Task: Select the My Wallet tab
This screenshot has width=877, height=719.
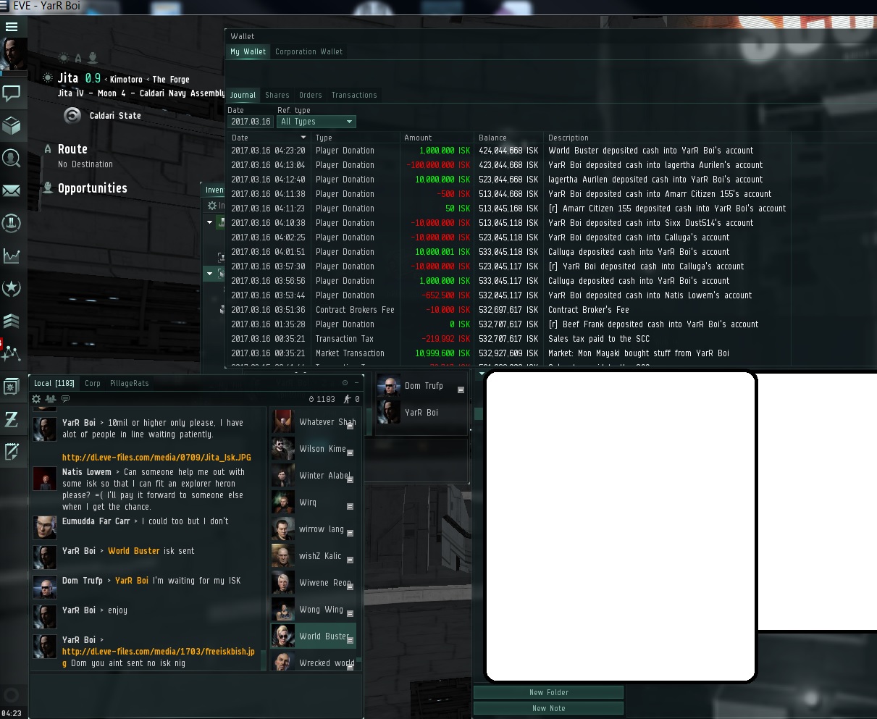Action: click(248, 51)
